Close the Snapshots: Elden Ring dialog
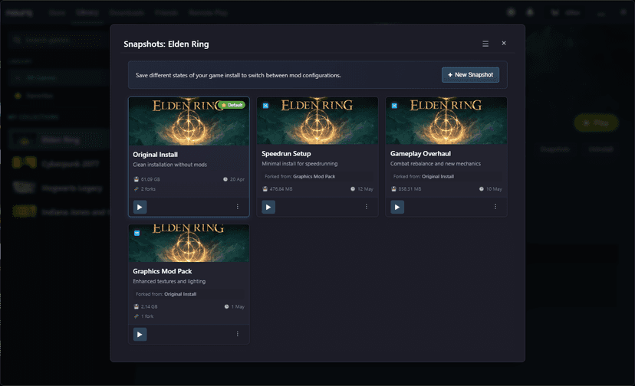The width and height of the screenshot is (635, 386). pos(504,44)
